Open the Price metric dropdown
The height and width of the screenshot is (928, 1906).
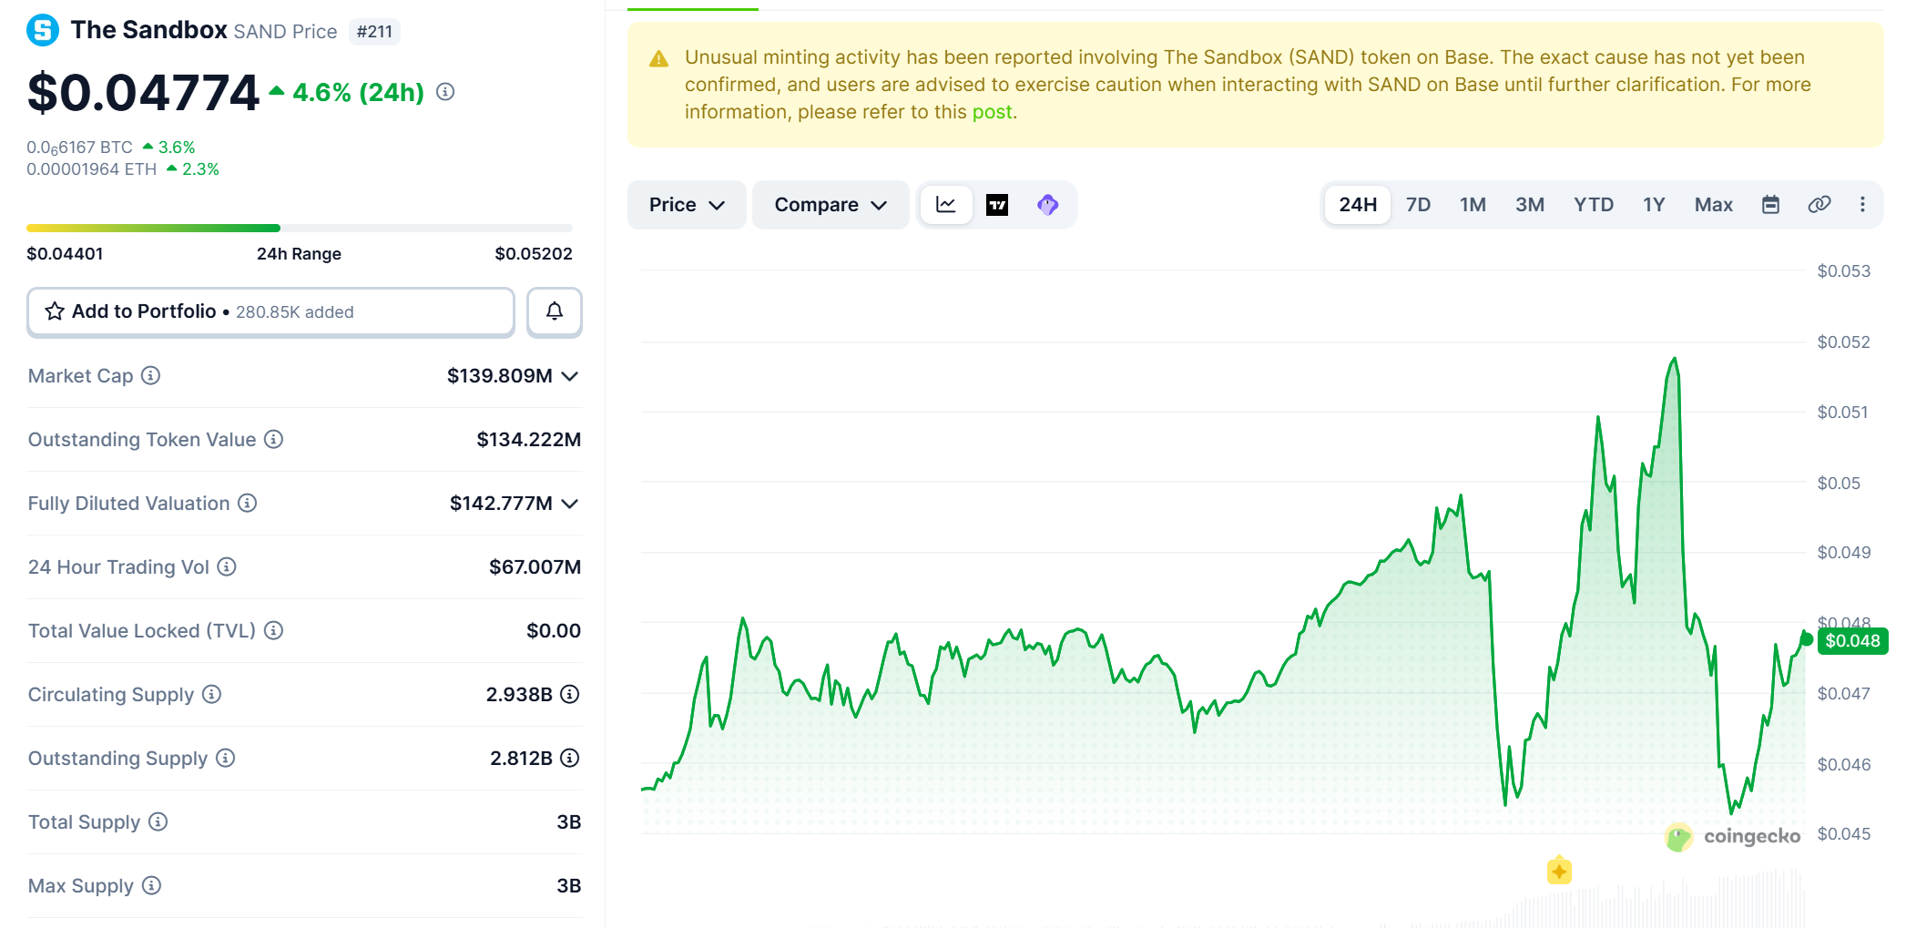[687, 205]
